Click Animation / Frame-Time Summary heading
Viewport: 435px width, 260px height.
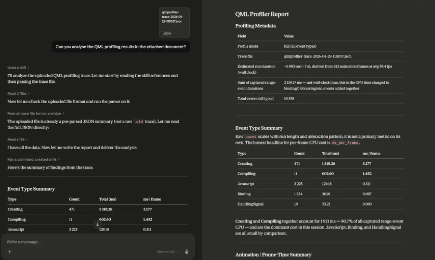273,255
